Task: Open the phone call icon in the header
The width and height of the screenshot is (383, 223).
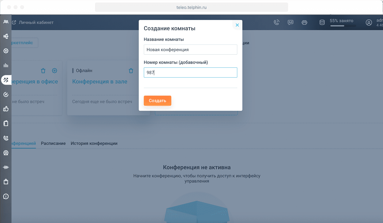Action: [x=277, y=23]
